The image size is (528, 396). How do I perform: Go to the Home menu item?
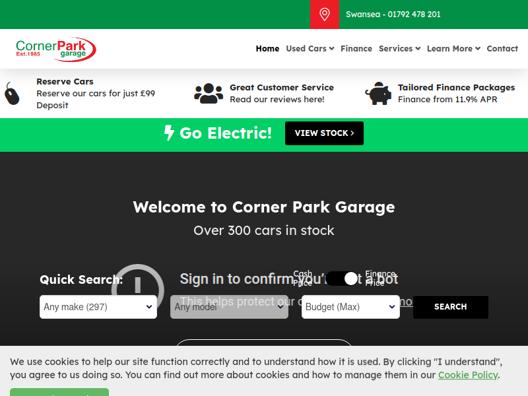pyautogui.click(x=267, y=48)
